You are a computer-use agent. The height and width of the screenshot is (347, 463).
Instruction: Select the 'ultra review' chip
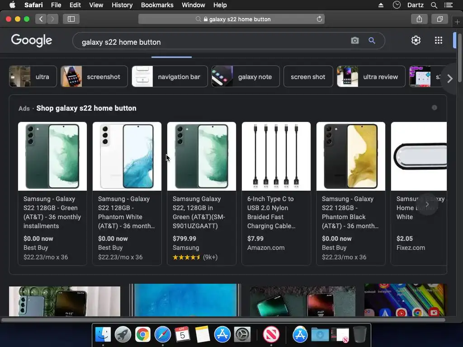coord(371,77)
